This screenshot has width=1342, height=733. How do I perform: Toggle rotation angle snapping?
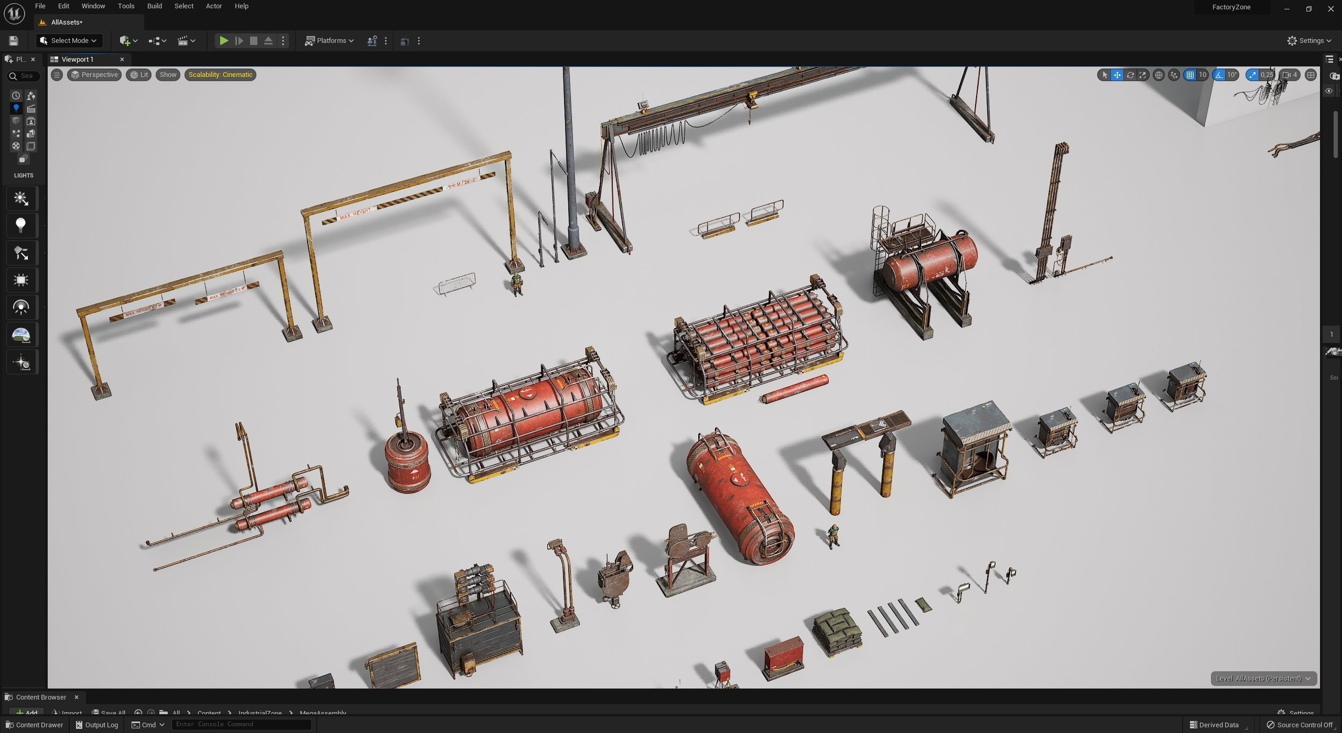pos(1219,75)
